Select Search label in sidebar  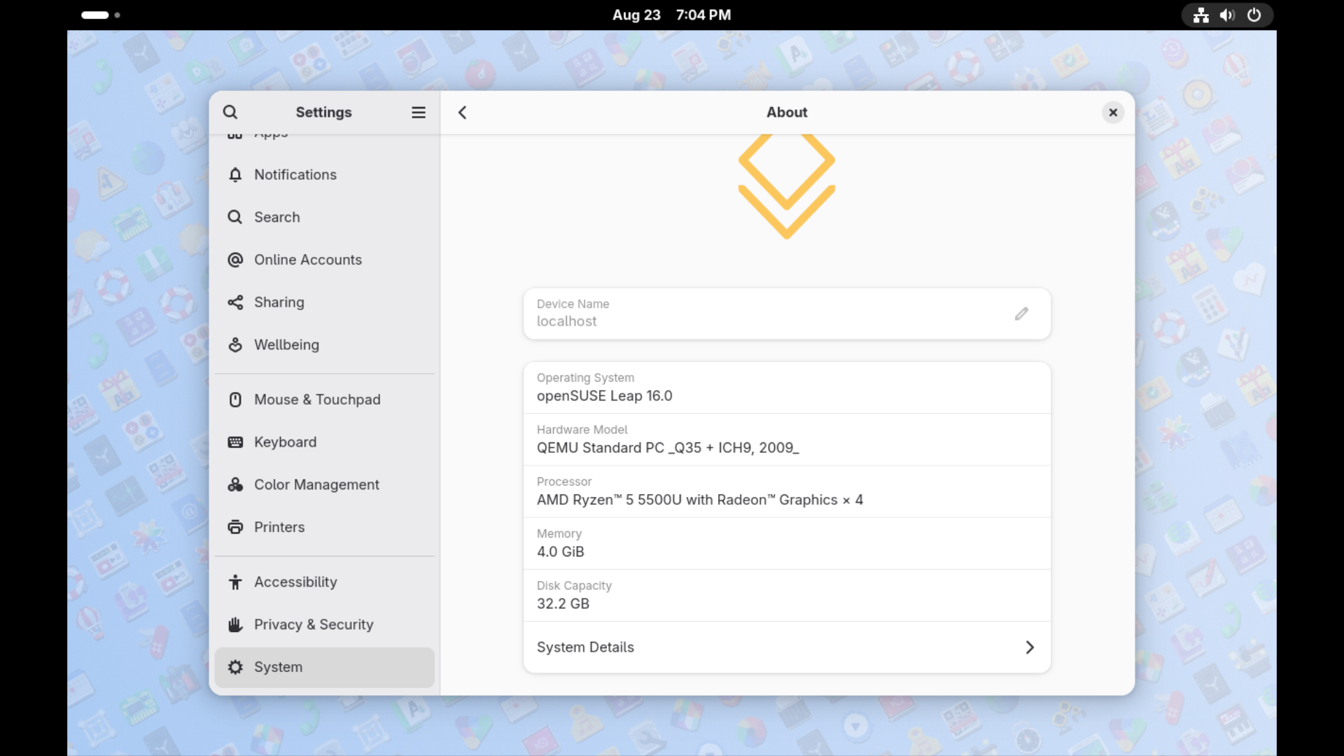pos(276,217)
